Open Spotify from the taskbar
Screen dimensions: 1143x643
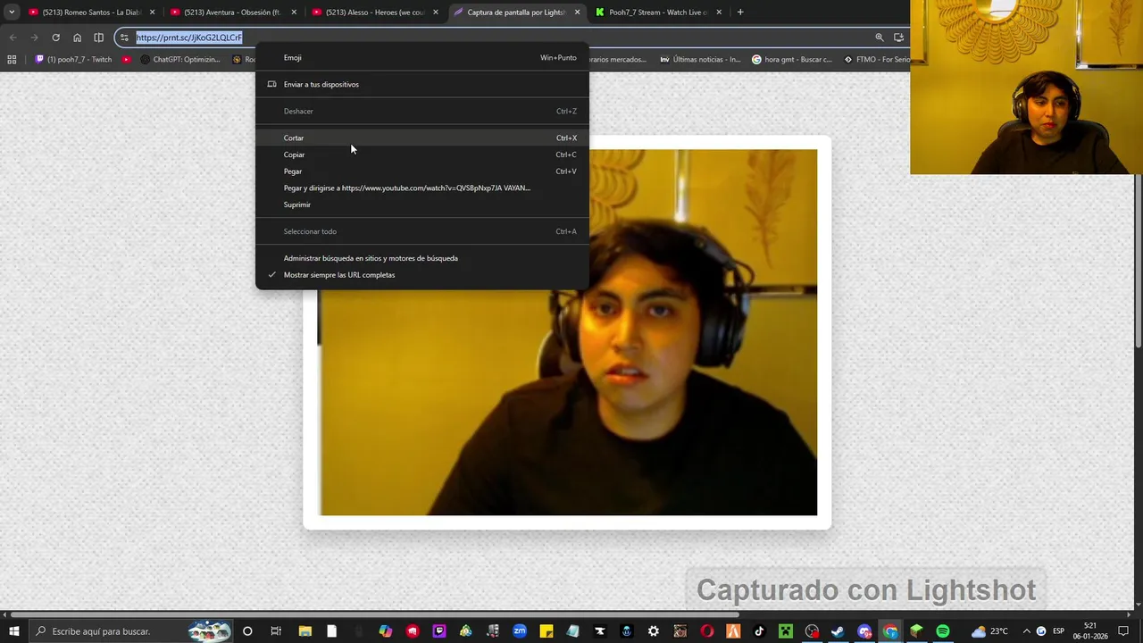pyautogui.click(x=943, y=631)
